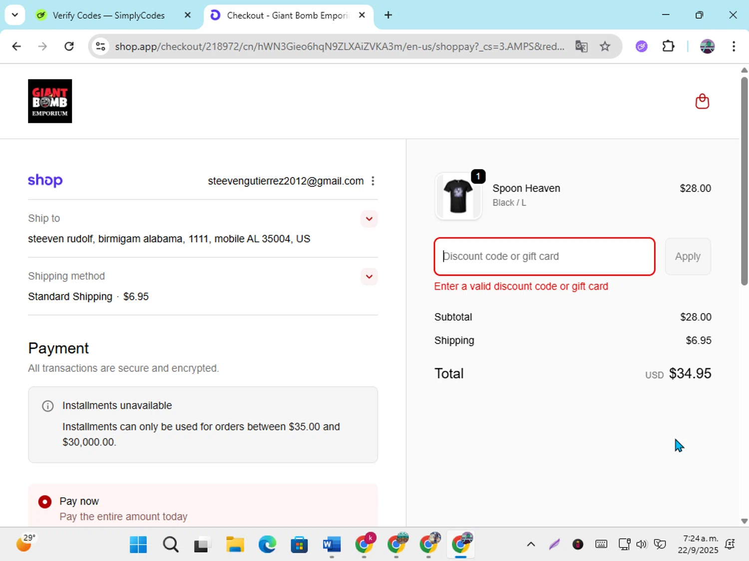
Task: Select the Pay now radio option
Action: pyautogui.click(x=45, y=502)
